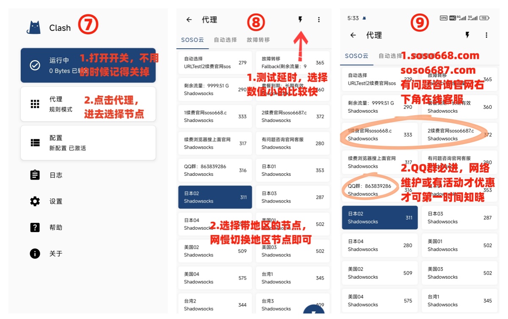Select the highlighted 日本02 node in screenshot ⑧
The width and height of the screenshot is (508, 319).
(x=215, y=197)
